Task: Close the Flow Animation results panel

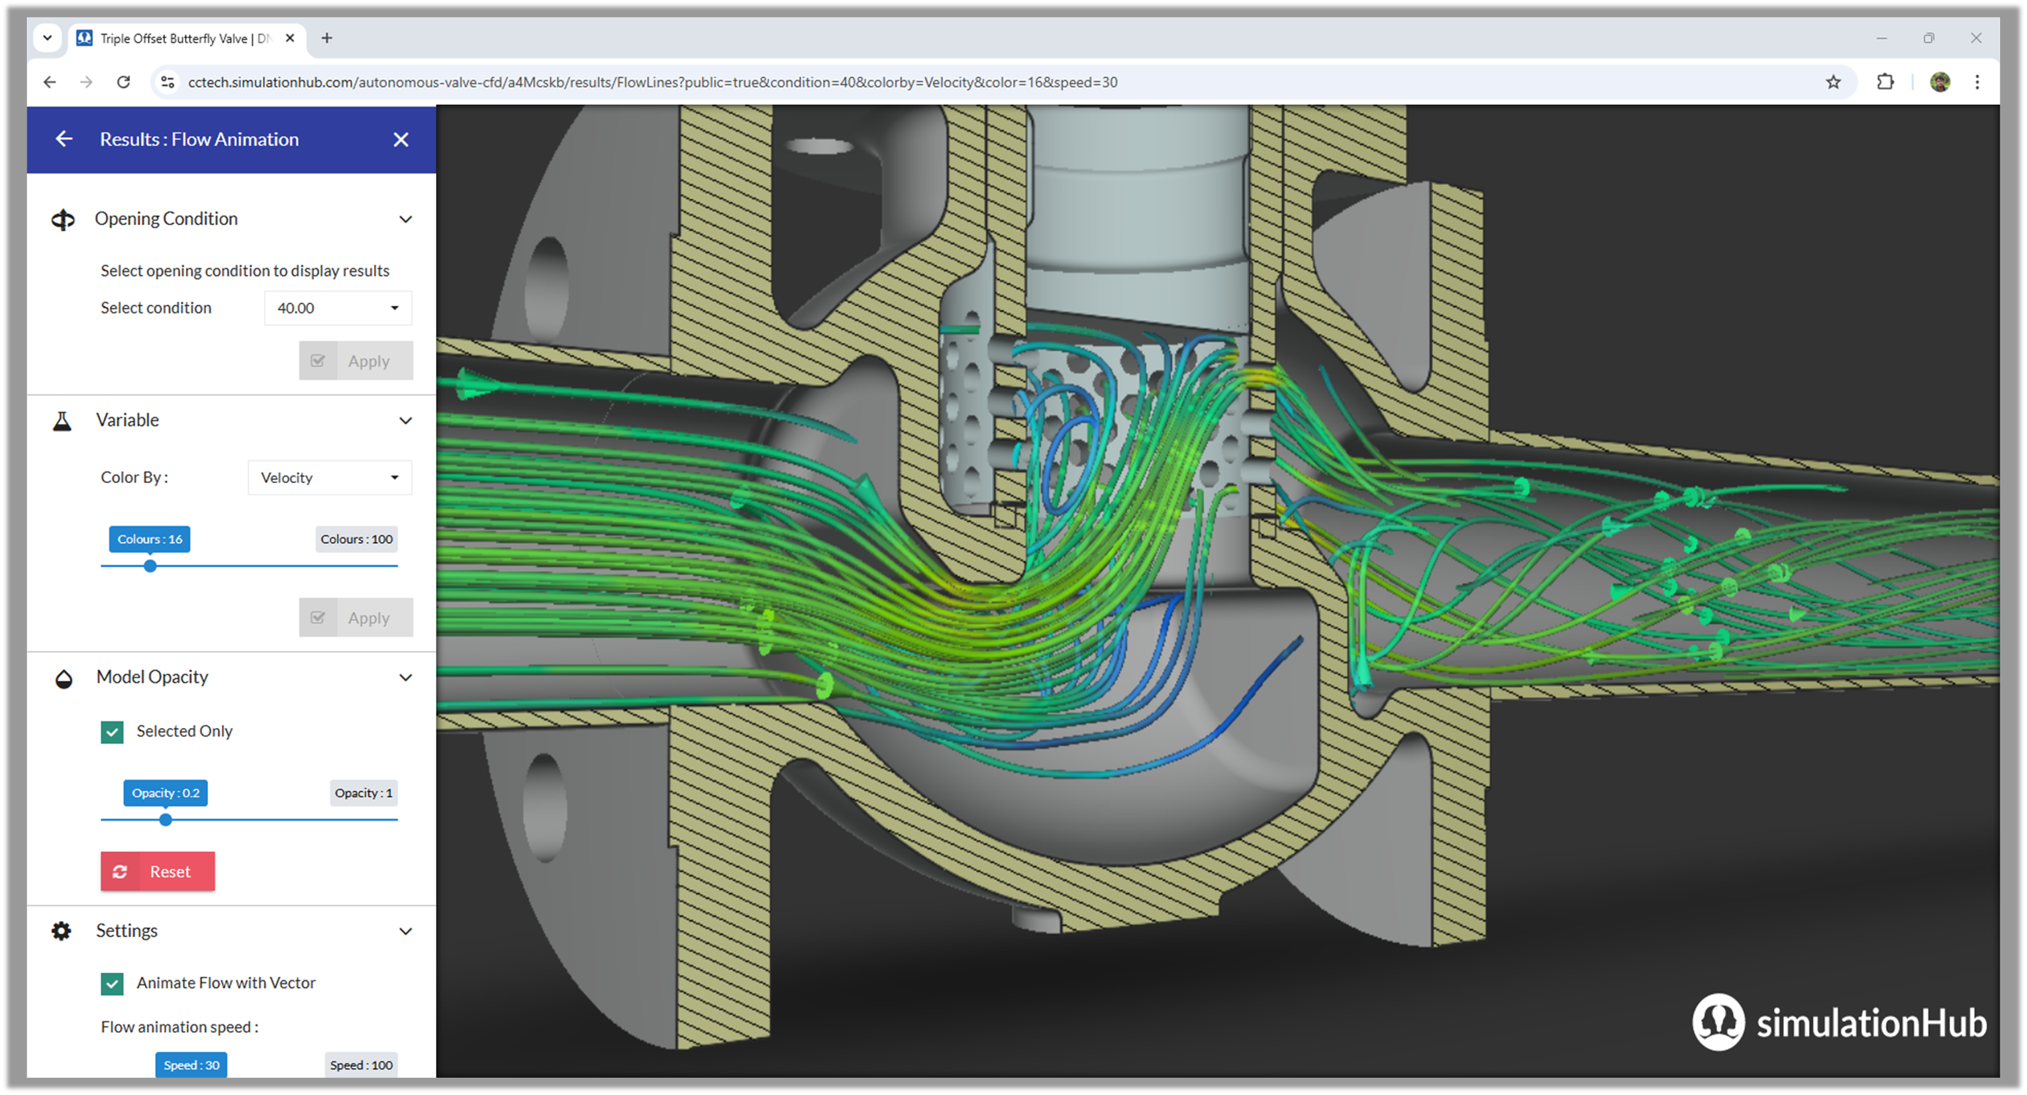Action: pos(401,139)
